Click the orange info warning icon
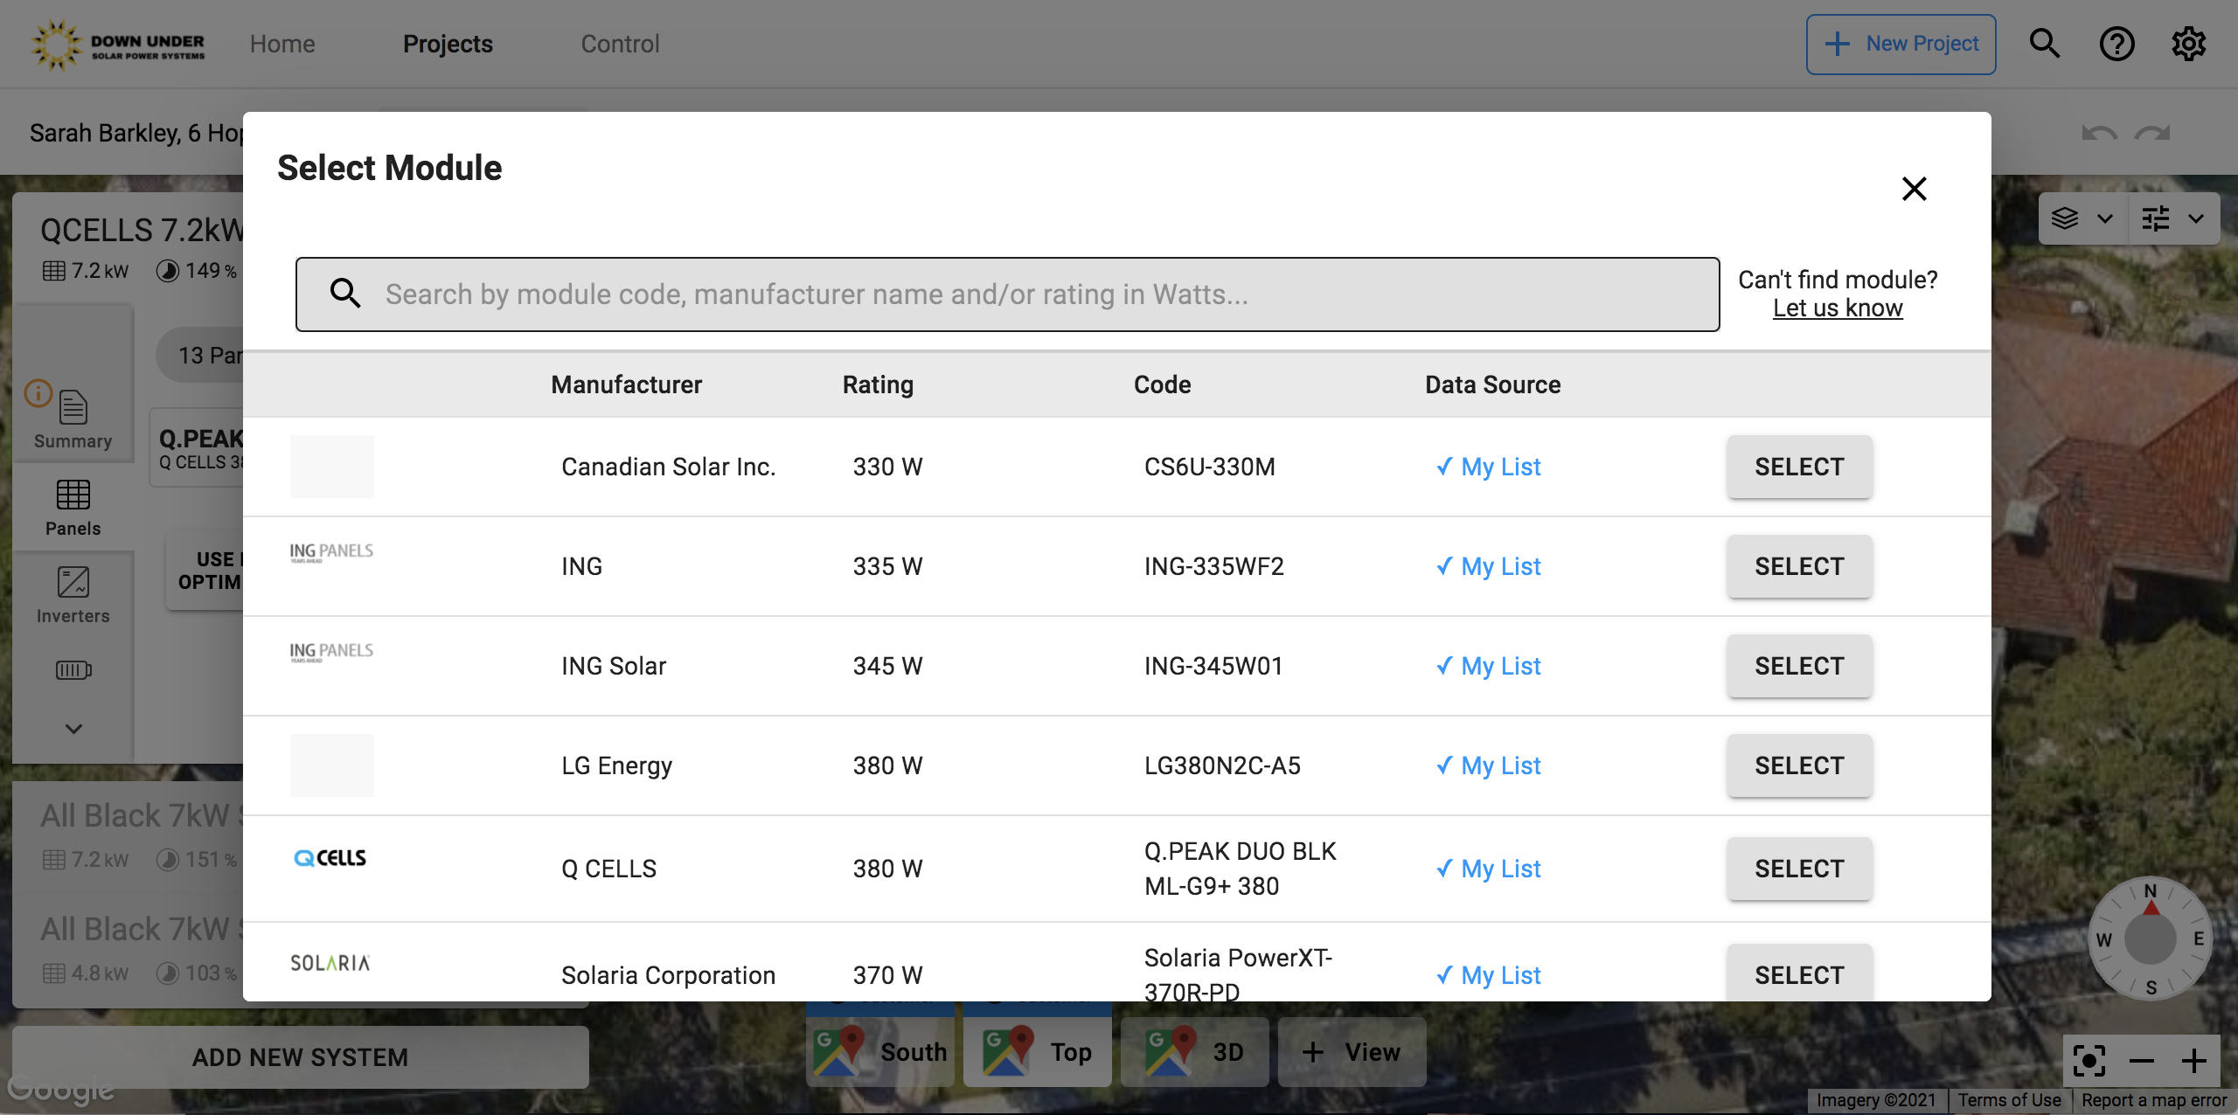This screenshot has width=2238, height=1115. 38,393
